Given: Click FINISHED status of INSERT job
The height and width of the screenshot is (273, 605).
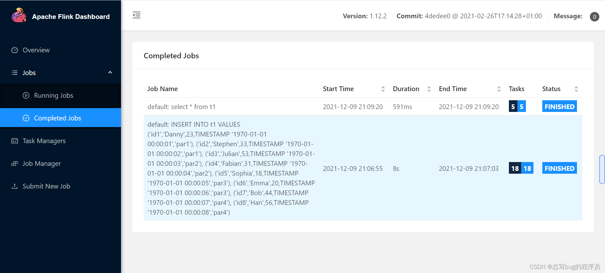Looking at the screenshot, I should [x=560, y=168].
